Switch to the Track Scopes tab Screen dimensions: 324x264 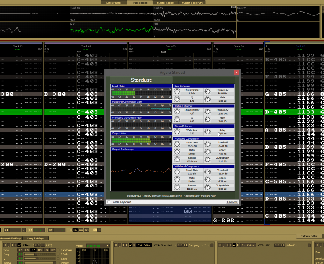click(x=140, y=3)
